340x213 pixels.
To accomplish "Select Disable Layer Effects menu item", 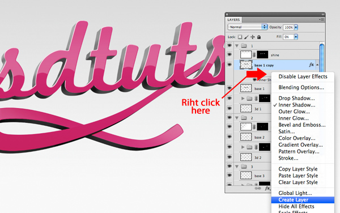I will tap(303, 76).
